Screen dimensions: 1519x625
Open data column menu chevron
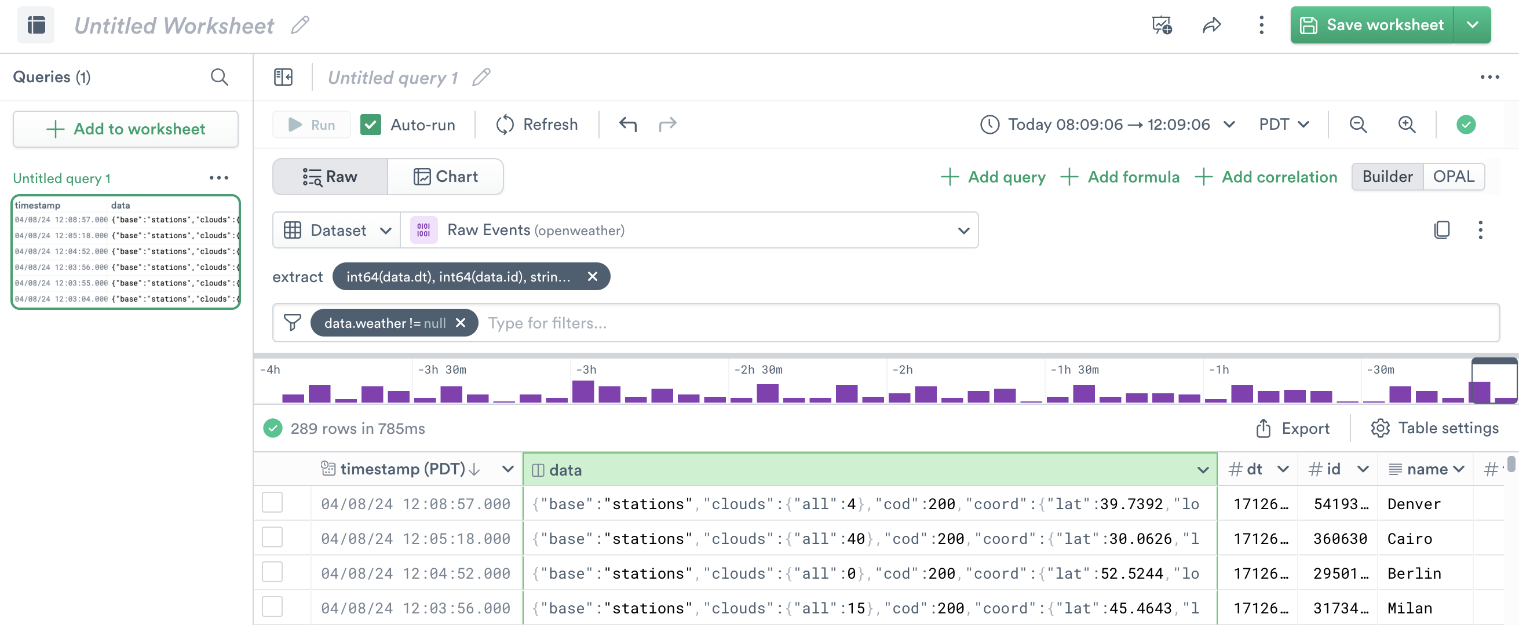pos(1203,470)
